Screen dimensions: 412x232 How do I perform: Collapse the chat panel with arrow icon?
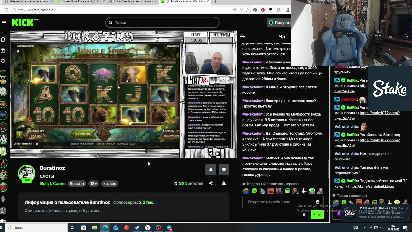242,37
